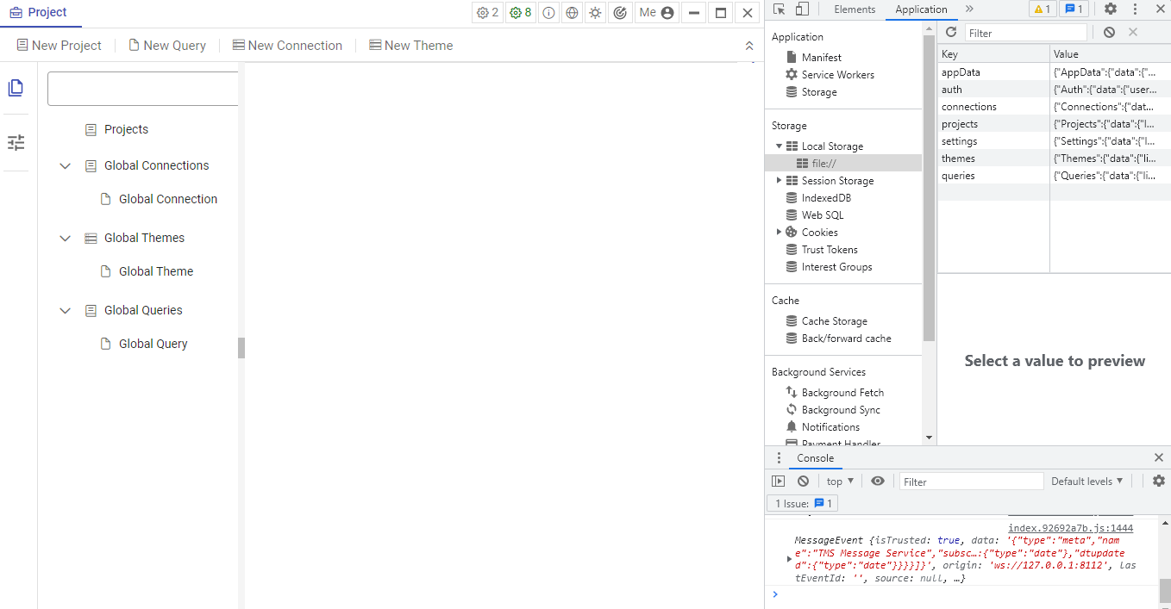1171x609 pixels.
Task: Open the 'top' frame context dropdown
Action: [x=838, y=481]
